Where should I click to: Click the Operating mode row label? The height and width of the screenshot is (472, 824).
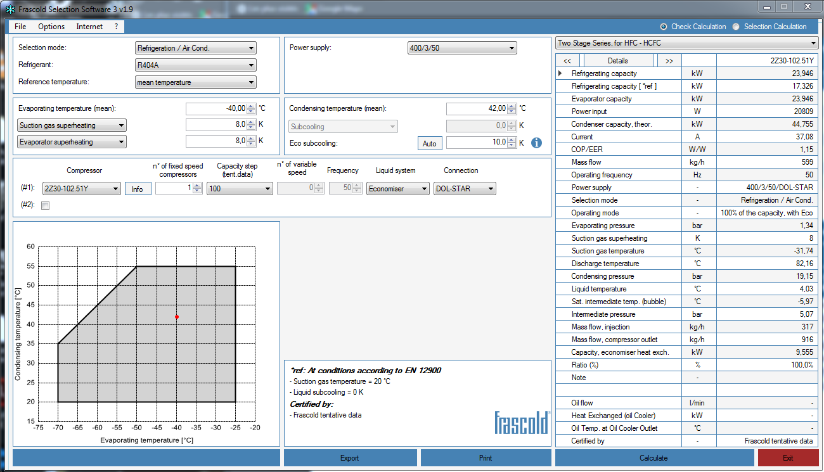pos(595,213)
